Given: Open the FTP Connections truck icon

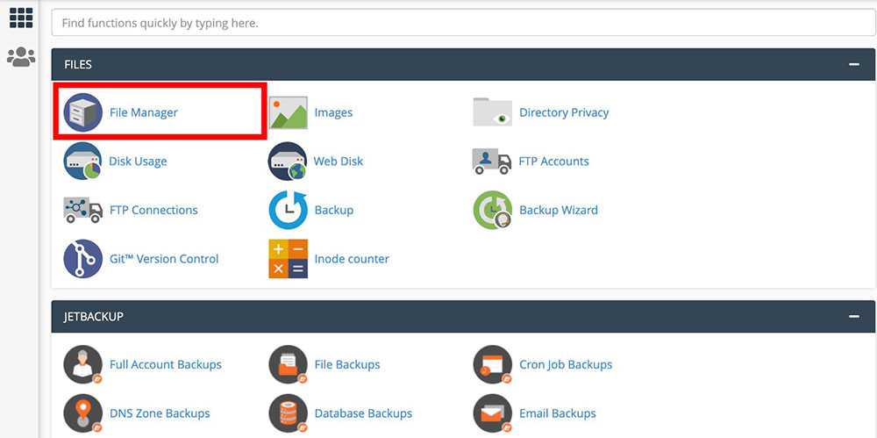Looking at the screenshot, I should tap(82, 210).
